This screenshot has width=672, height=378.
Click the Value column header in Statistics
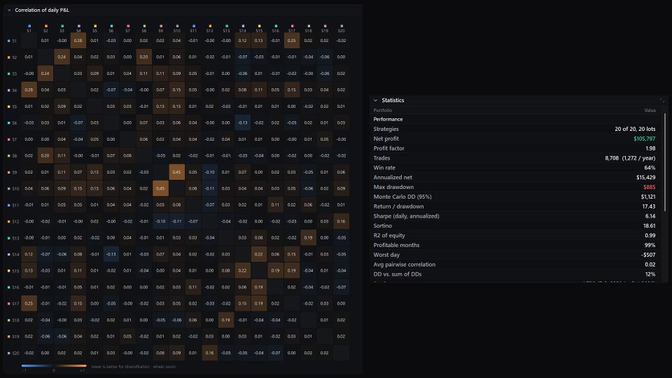650,110
